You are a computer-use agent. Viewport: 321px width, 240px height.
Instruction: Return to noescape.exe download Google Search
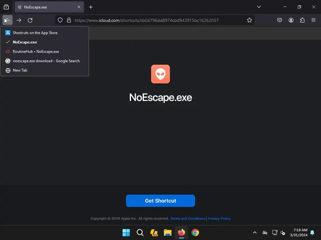tap(45, 61)
